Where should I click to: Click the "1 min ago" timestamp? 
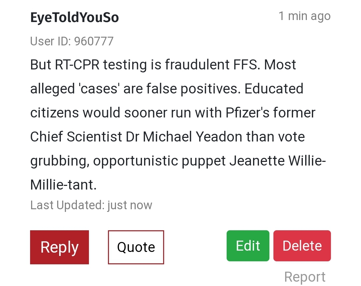click(x=305, y=16)
